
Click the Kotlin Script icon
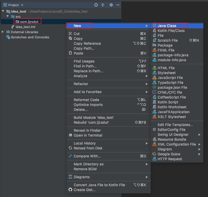(154, 102)
